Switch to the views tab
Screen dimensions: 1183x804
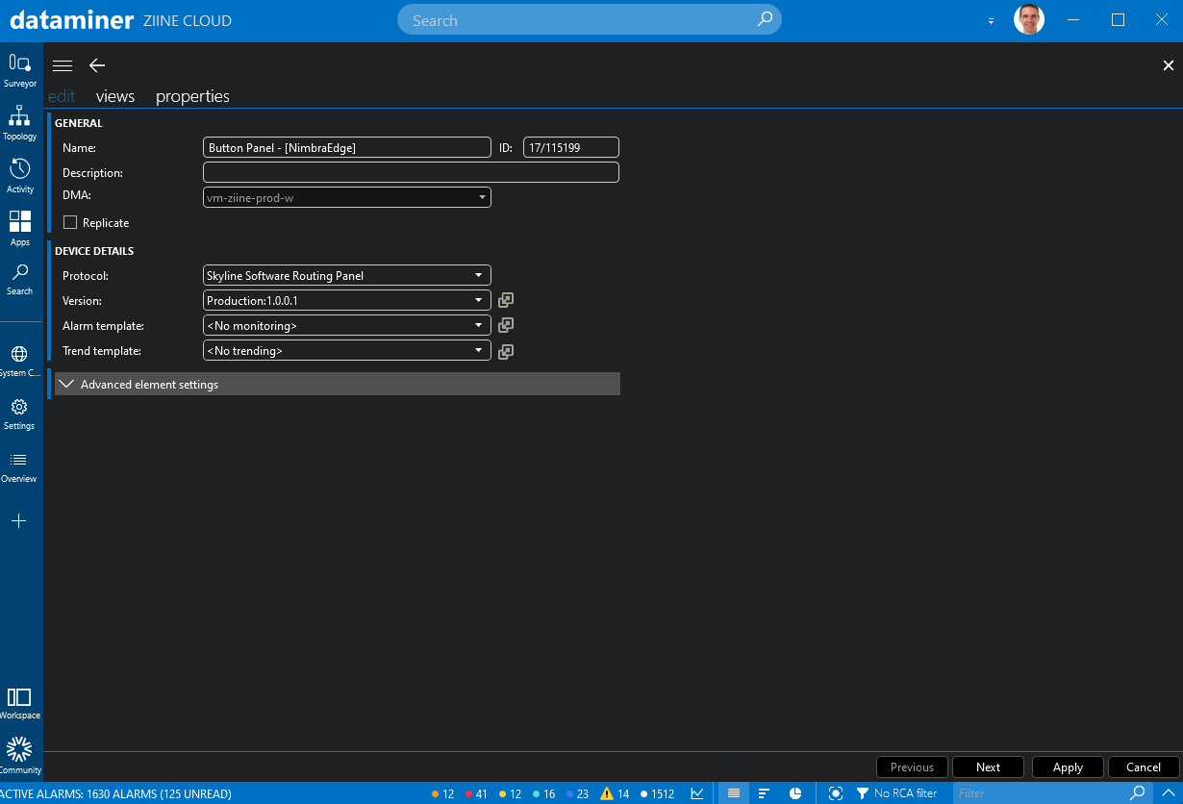[x=115, y=96]
